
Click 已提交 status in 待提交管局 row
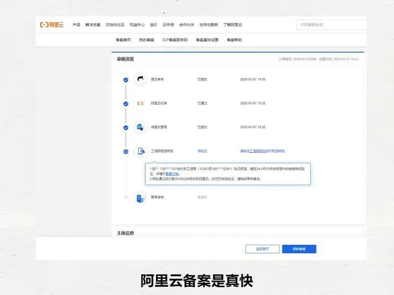point(202,127)
